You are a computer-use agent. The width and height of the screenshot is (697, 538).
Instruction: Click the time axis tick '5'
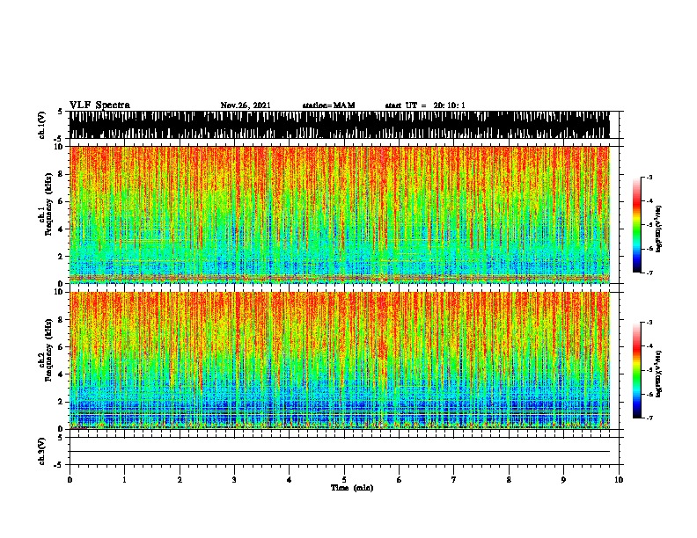pos(344,480)
